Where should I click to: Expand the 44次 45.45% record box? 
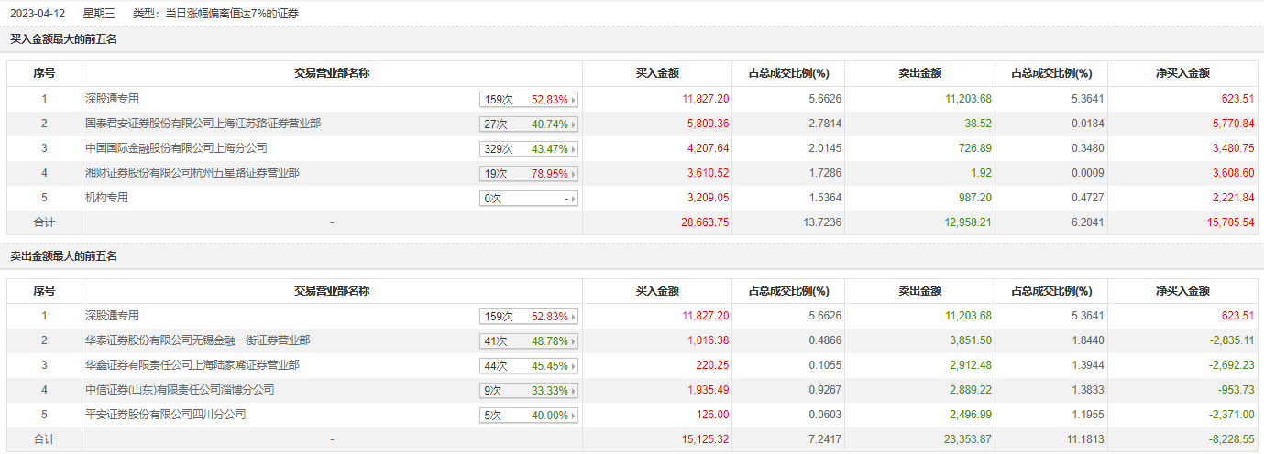[x=575, y=366]
